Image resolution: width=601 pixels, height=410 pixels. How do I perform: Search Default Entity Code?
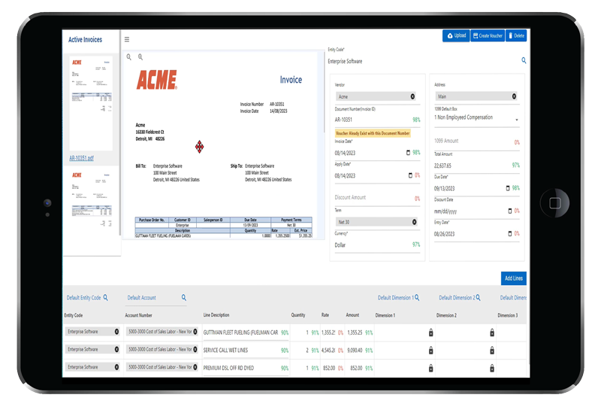point(105,297)
